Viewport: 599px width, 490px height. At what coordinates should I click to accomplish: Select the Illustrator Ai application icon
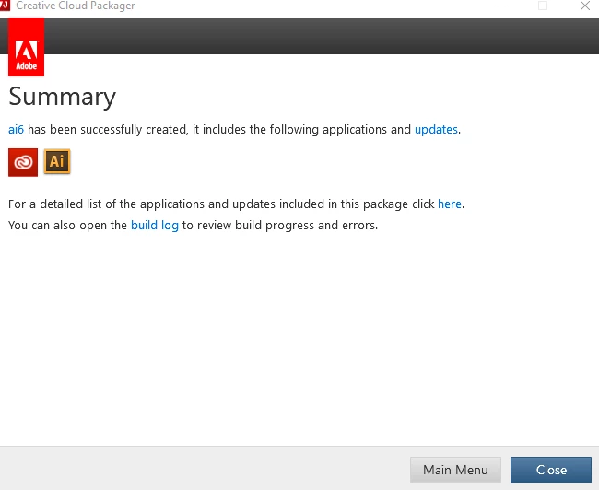(57, 161)
